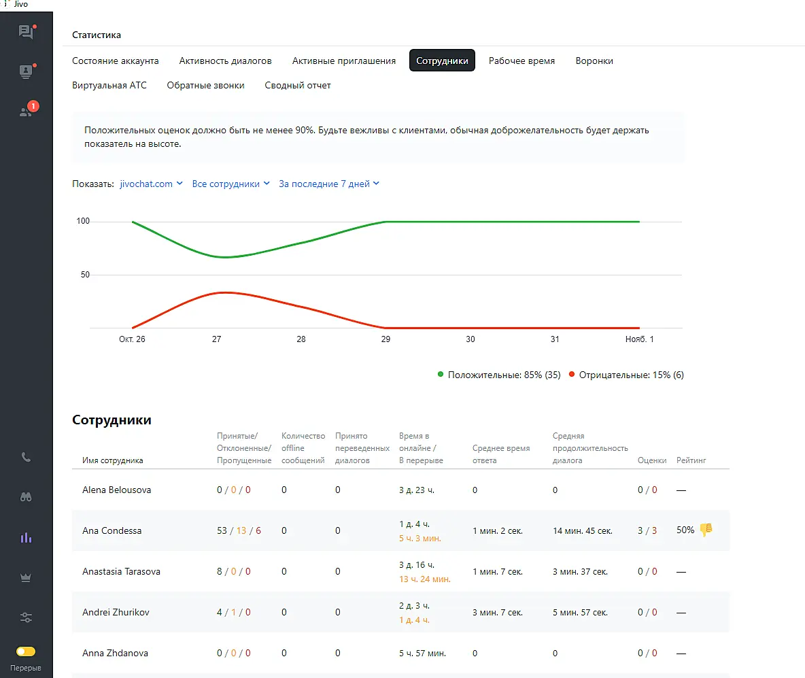Open the phone calls icon in sidebar
Screen dimensions: 805x678
[27, 457]
